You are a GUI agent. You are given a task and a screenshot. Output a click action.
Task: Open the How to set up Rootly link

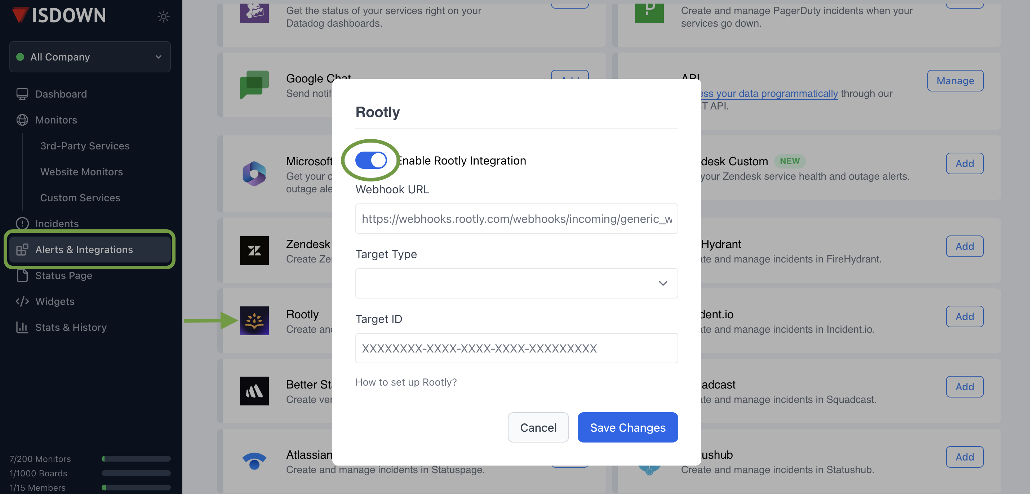[406, 382]
